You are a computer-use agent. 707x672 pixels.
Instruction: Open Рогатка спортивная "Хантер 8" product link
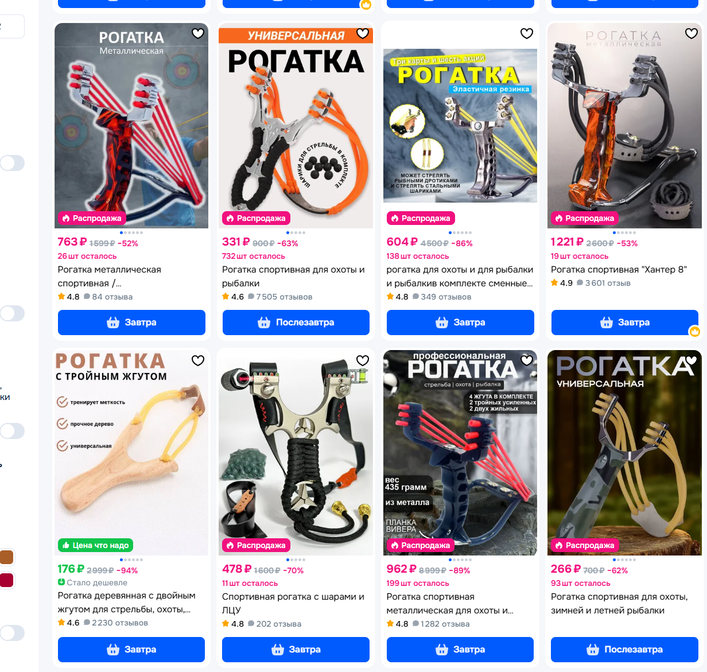tap(619, 270)
